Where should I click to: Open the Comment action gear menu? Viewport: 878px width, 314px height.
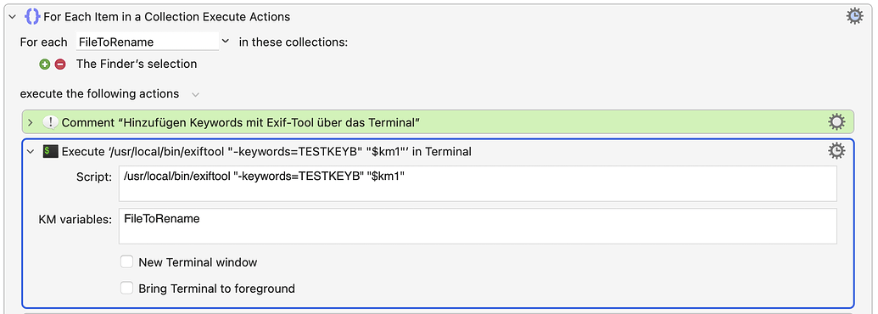[x=836, y=122]
